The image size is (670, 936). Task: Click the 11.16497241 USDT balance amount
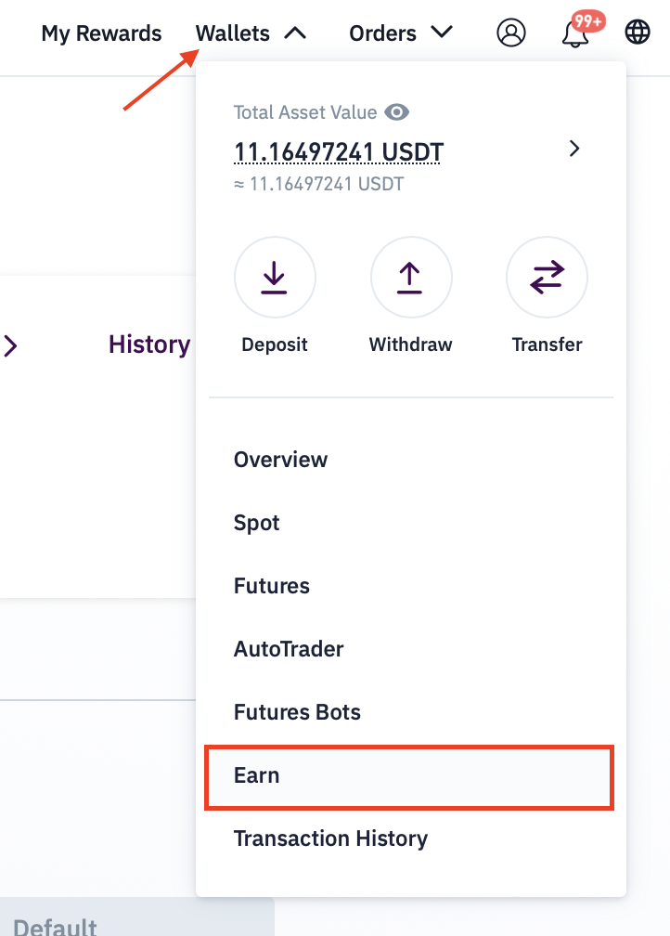coord(339,150)
